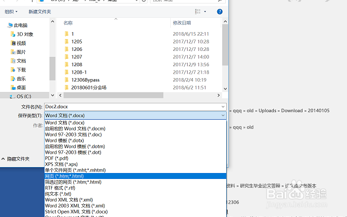The height and width of the screenshot is (217, 347).
Task: Expand the file name history dropdown arrow
Action: tap(223, 107)
